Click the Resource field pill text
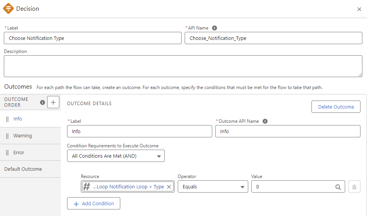The image size is (367, 216). click(x=128, y=187)
